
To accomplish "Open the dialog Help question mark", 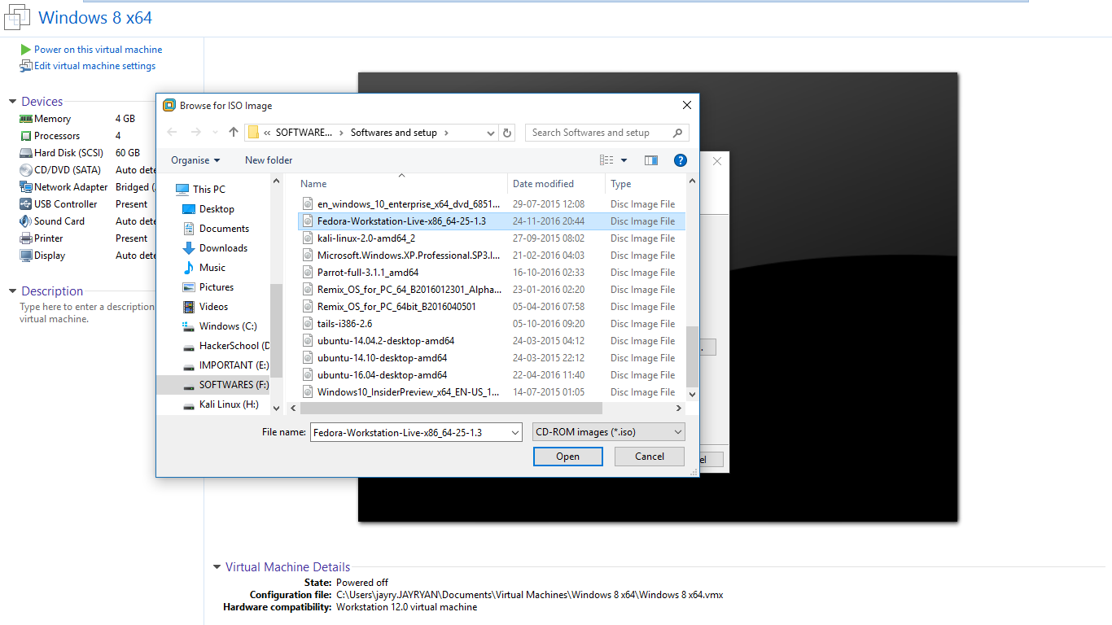I will pos(681,160).
